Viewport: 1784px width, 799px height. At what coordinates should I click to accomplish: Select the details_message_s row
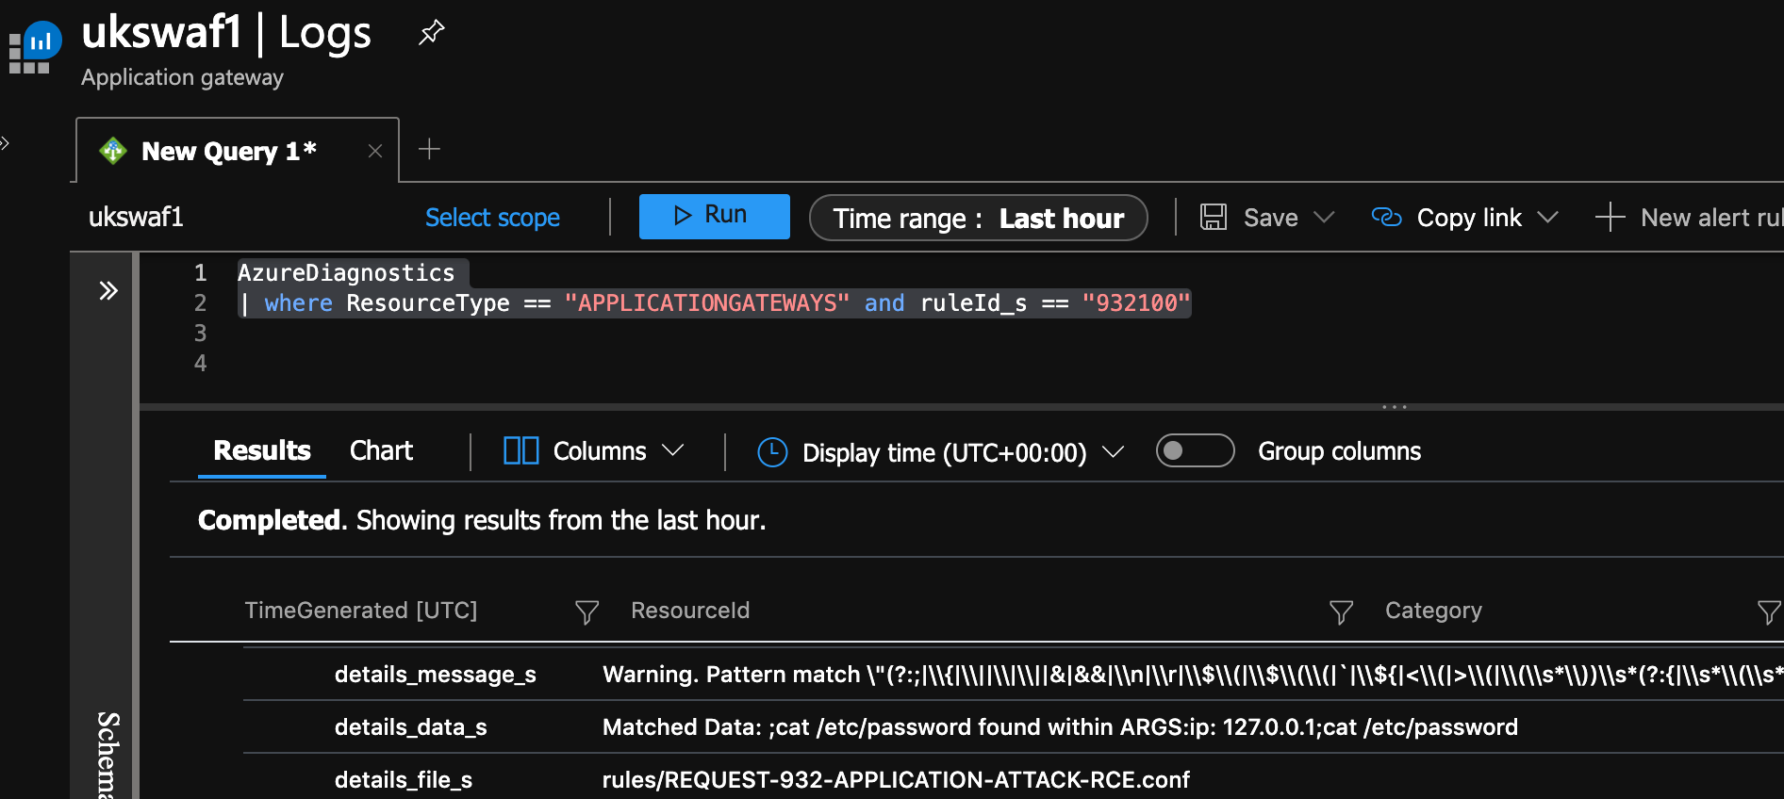(1013, 674)
